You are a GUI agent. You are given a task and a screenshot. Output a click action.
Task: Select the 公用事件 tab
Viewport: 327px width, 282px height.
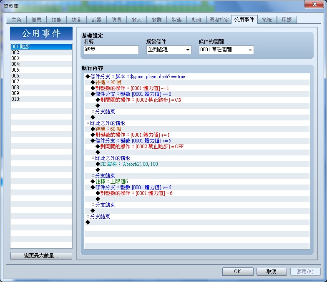pos(244,19)
